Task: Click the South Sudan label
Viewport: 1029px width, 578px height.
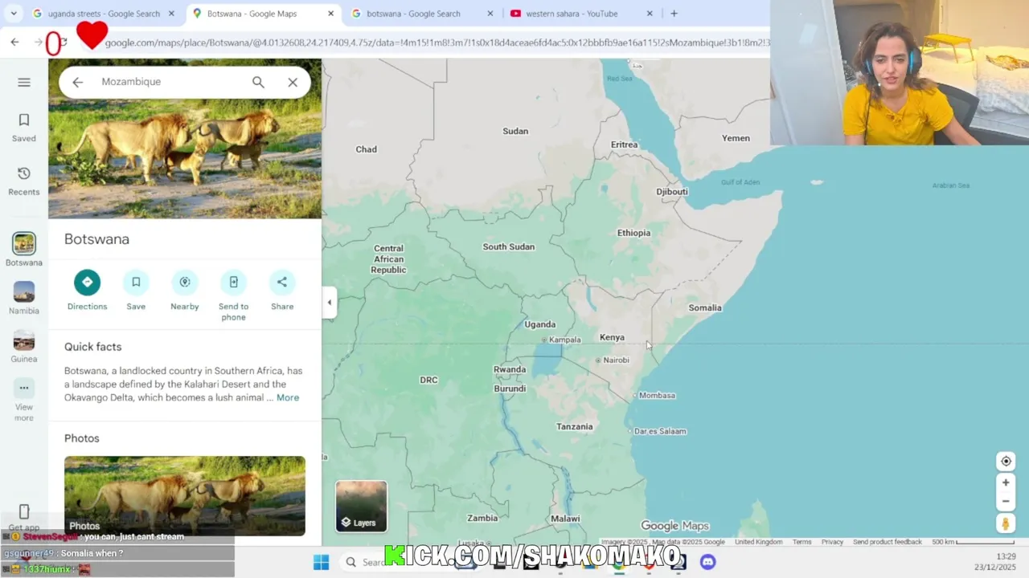Action: tap(508, 246)
